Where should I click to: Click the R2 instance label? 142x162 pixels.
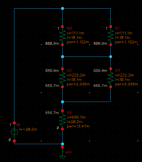(69, 71)
